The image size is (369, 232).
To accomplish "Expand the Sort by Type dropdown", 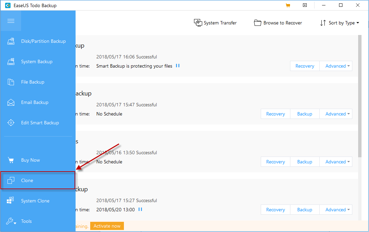I will coord(340,23).
